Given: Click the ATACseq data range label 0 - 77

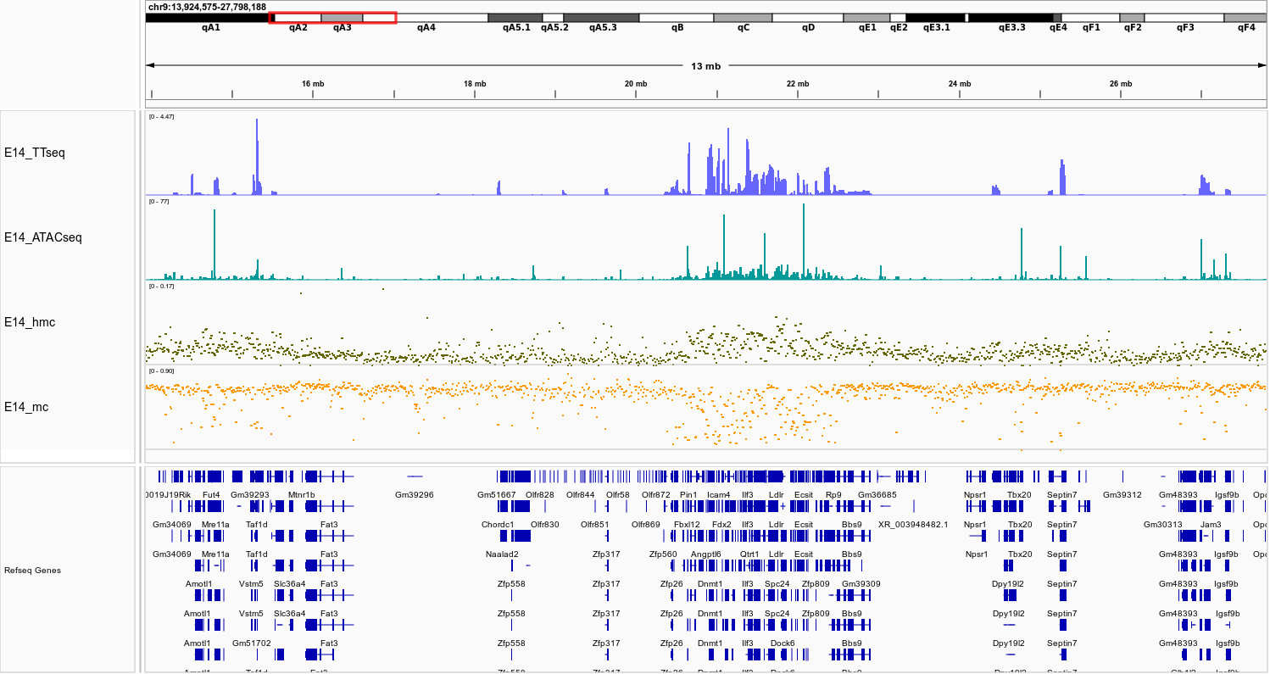Looking at the screenshot, I should 159,201.
